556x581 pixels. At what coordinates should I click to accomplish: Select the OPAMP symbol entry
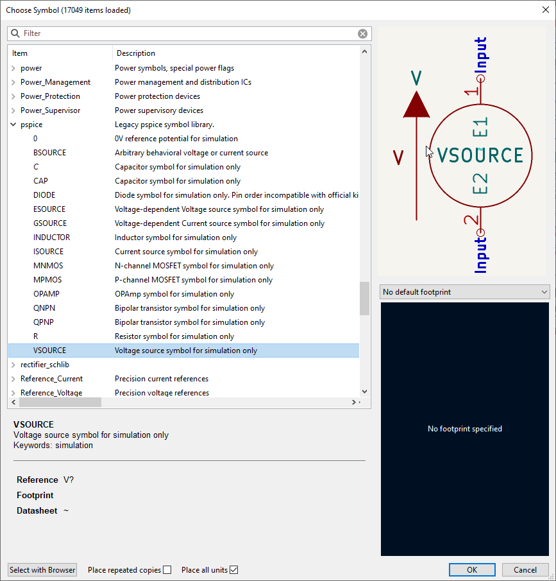pos(46,294)
